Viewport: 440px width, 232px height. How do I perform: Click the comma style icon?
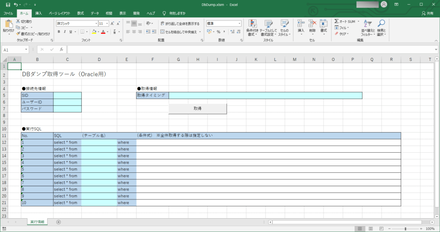tap(224, 32)
